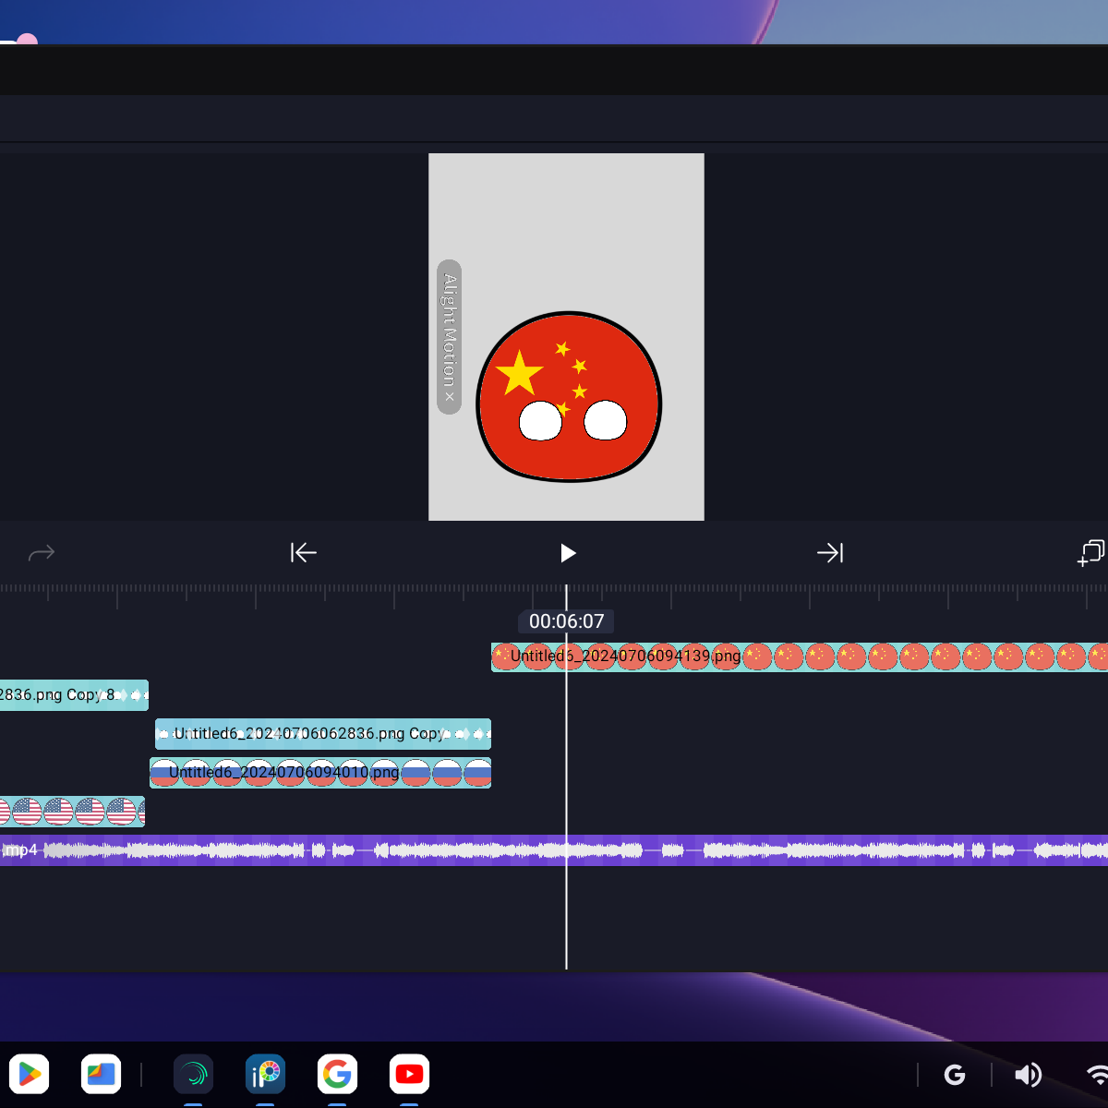Screen dimensions: 1108x1108
Task: Select the USA flag ball layer clip
Action: click(72, 812)
